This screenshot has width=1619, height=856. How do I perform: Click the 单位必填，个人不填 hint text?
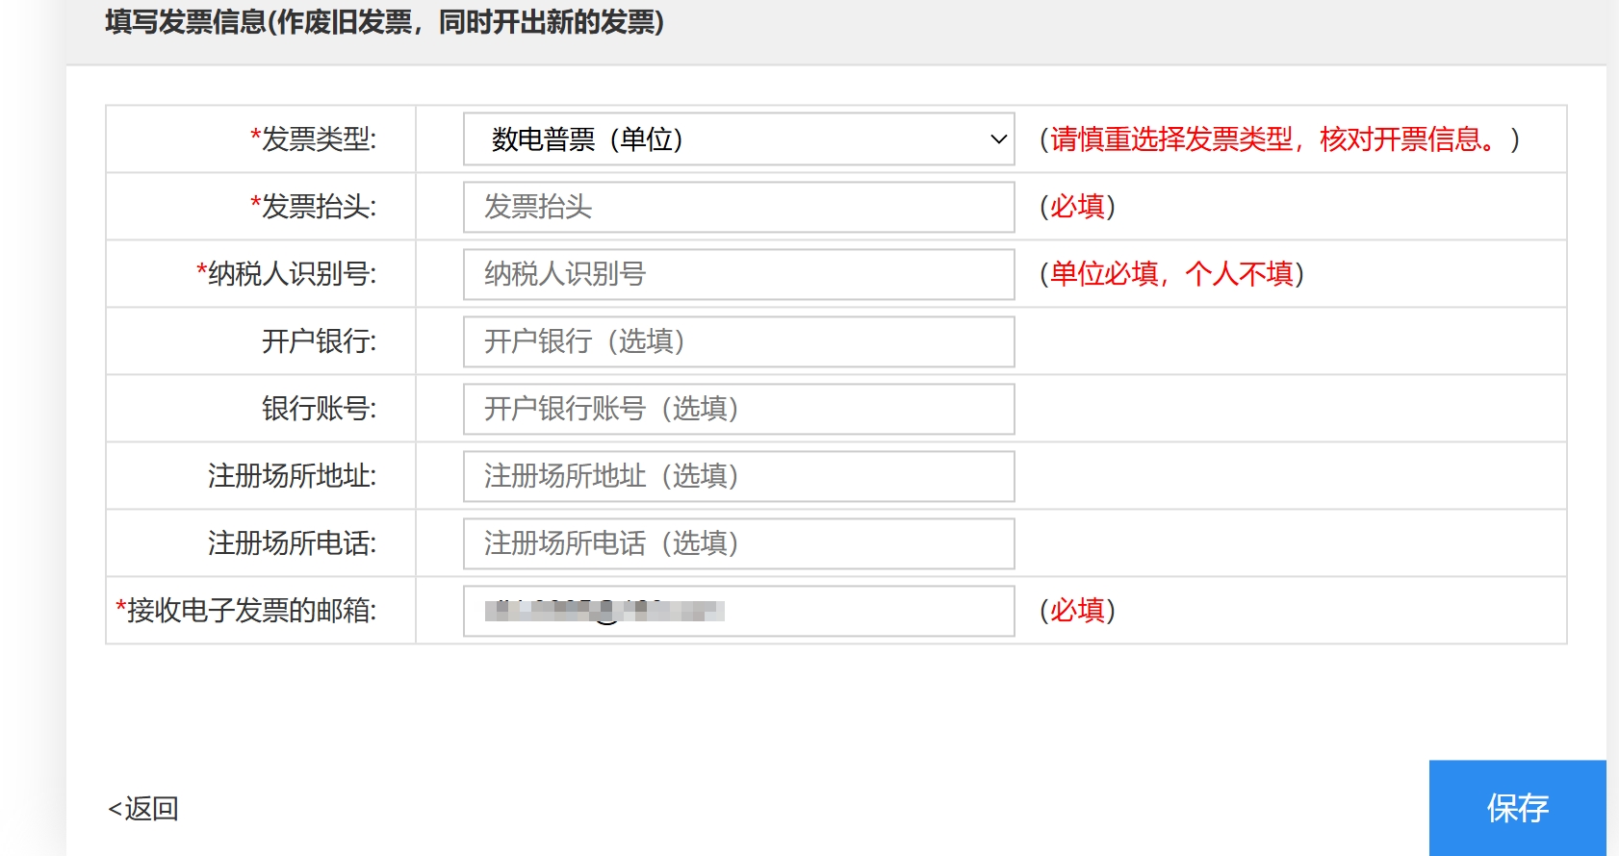click(1171, 274)
